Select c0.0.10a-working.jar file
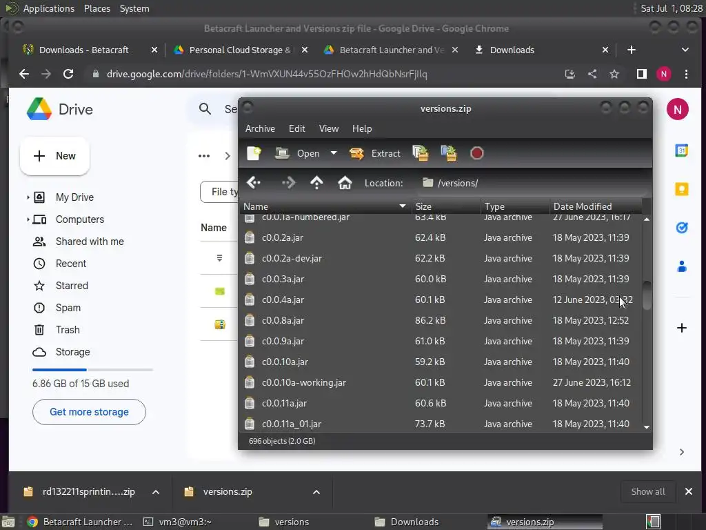Image resolution: width=706 pixels, height=530 pixels. pyautogui.click(x=441, y=382)
